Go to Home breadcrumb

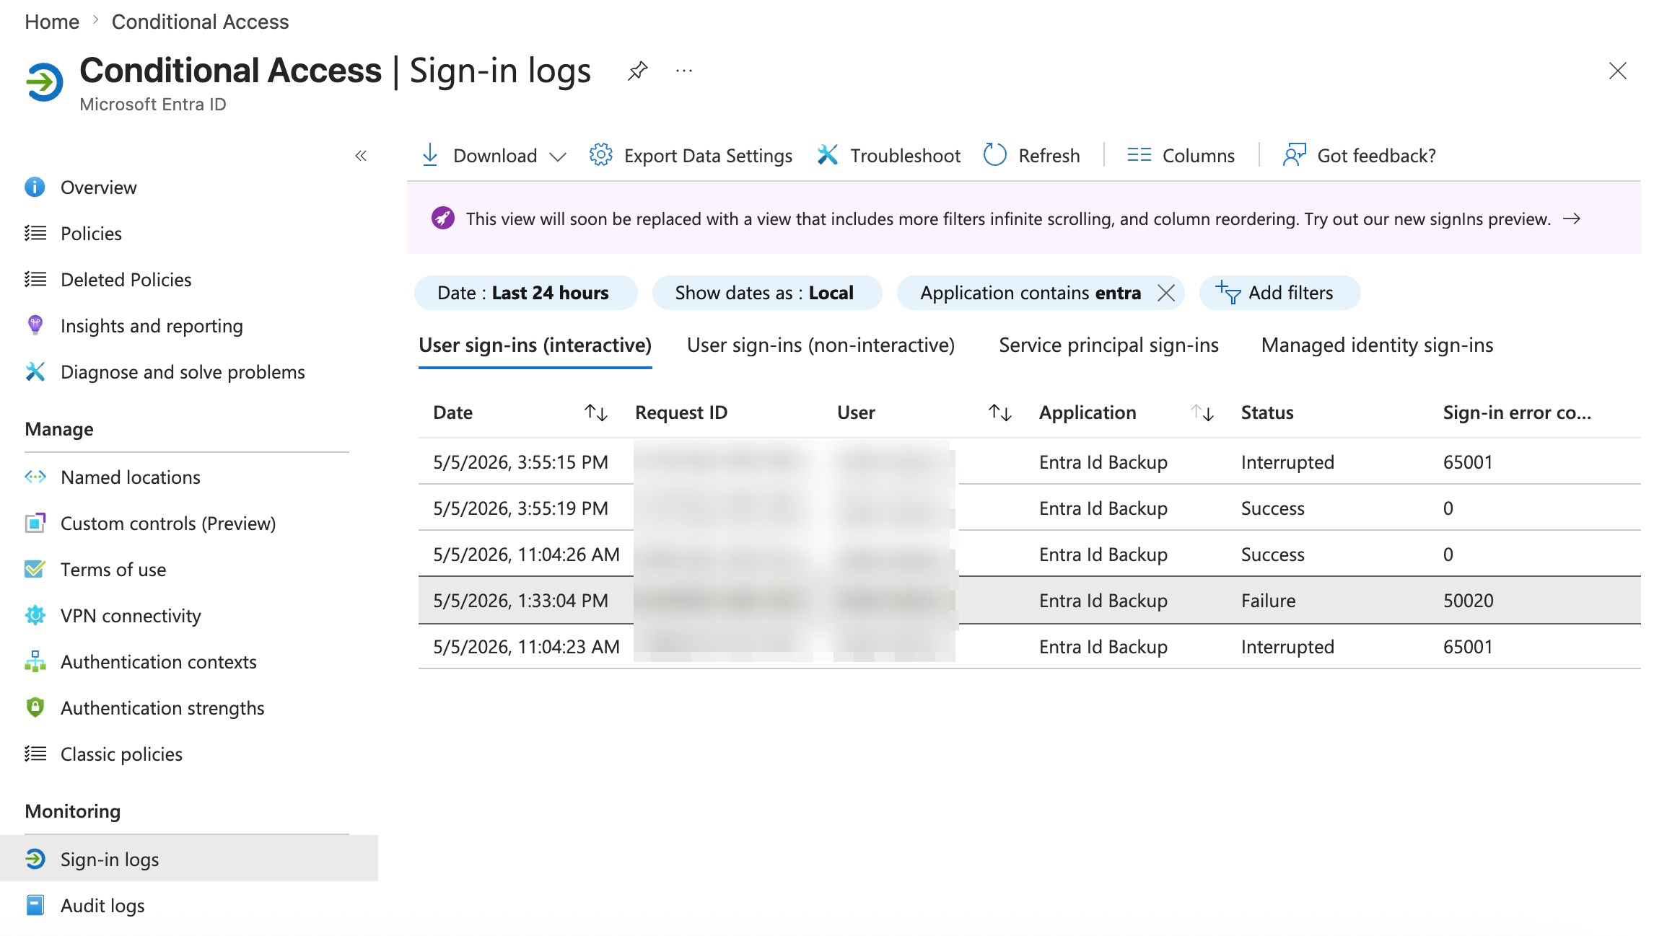click(x=52, y=22)
